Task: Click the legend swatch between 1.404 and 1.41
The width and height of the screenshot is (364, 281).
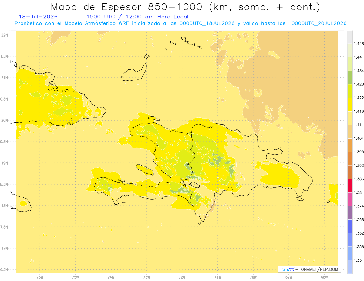Action: point(350,132)
